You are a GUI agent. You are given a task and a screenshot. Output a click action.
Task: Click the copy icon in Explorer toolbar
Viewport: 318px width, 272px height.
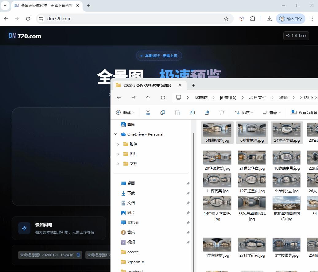(163, 113)
